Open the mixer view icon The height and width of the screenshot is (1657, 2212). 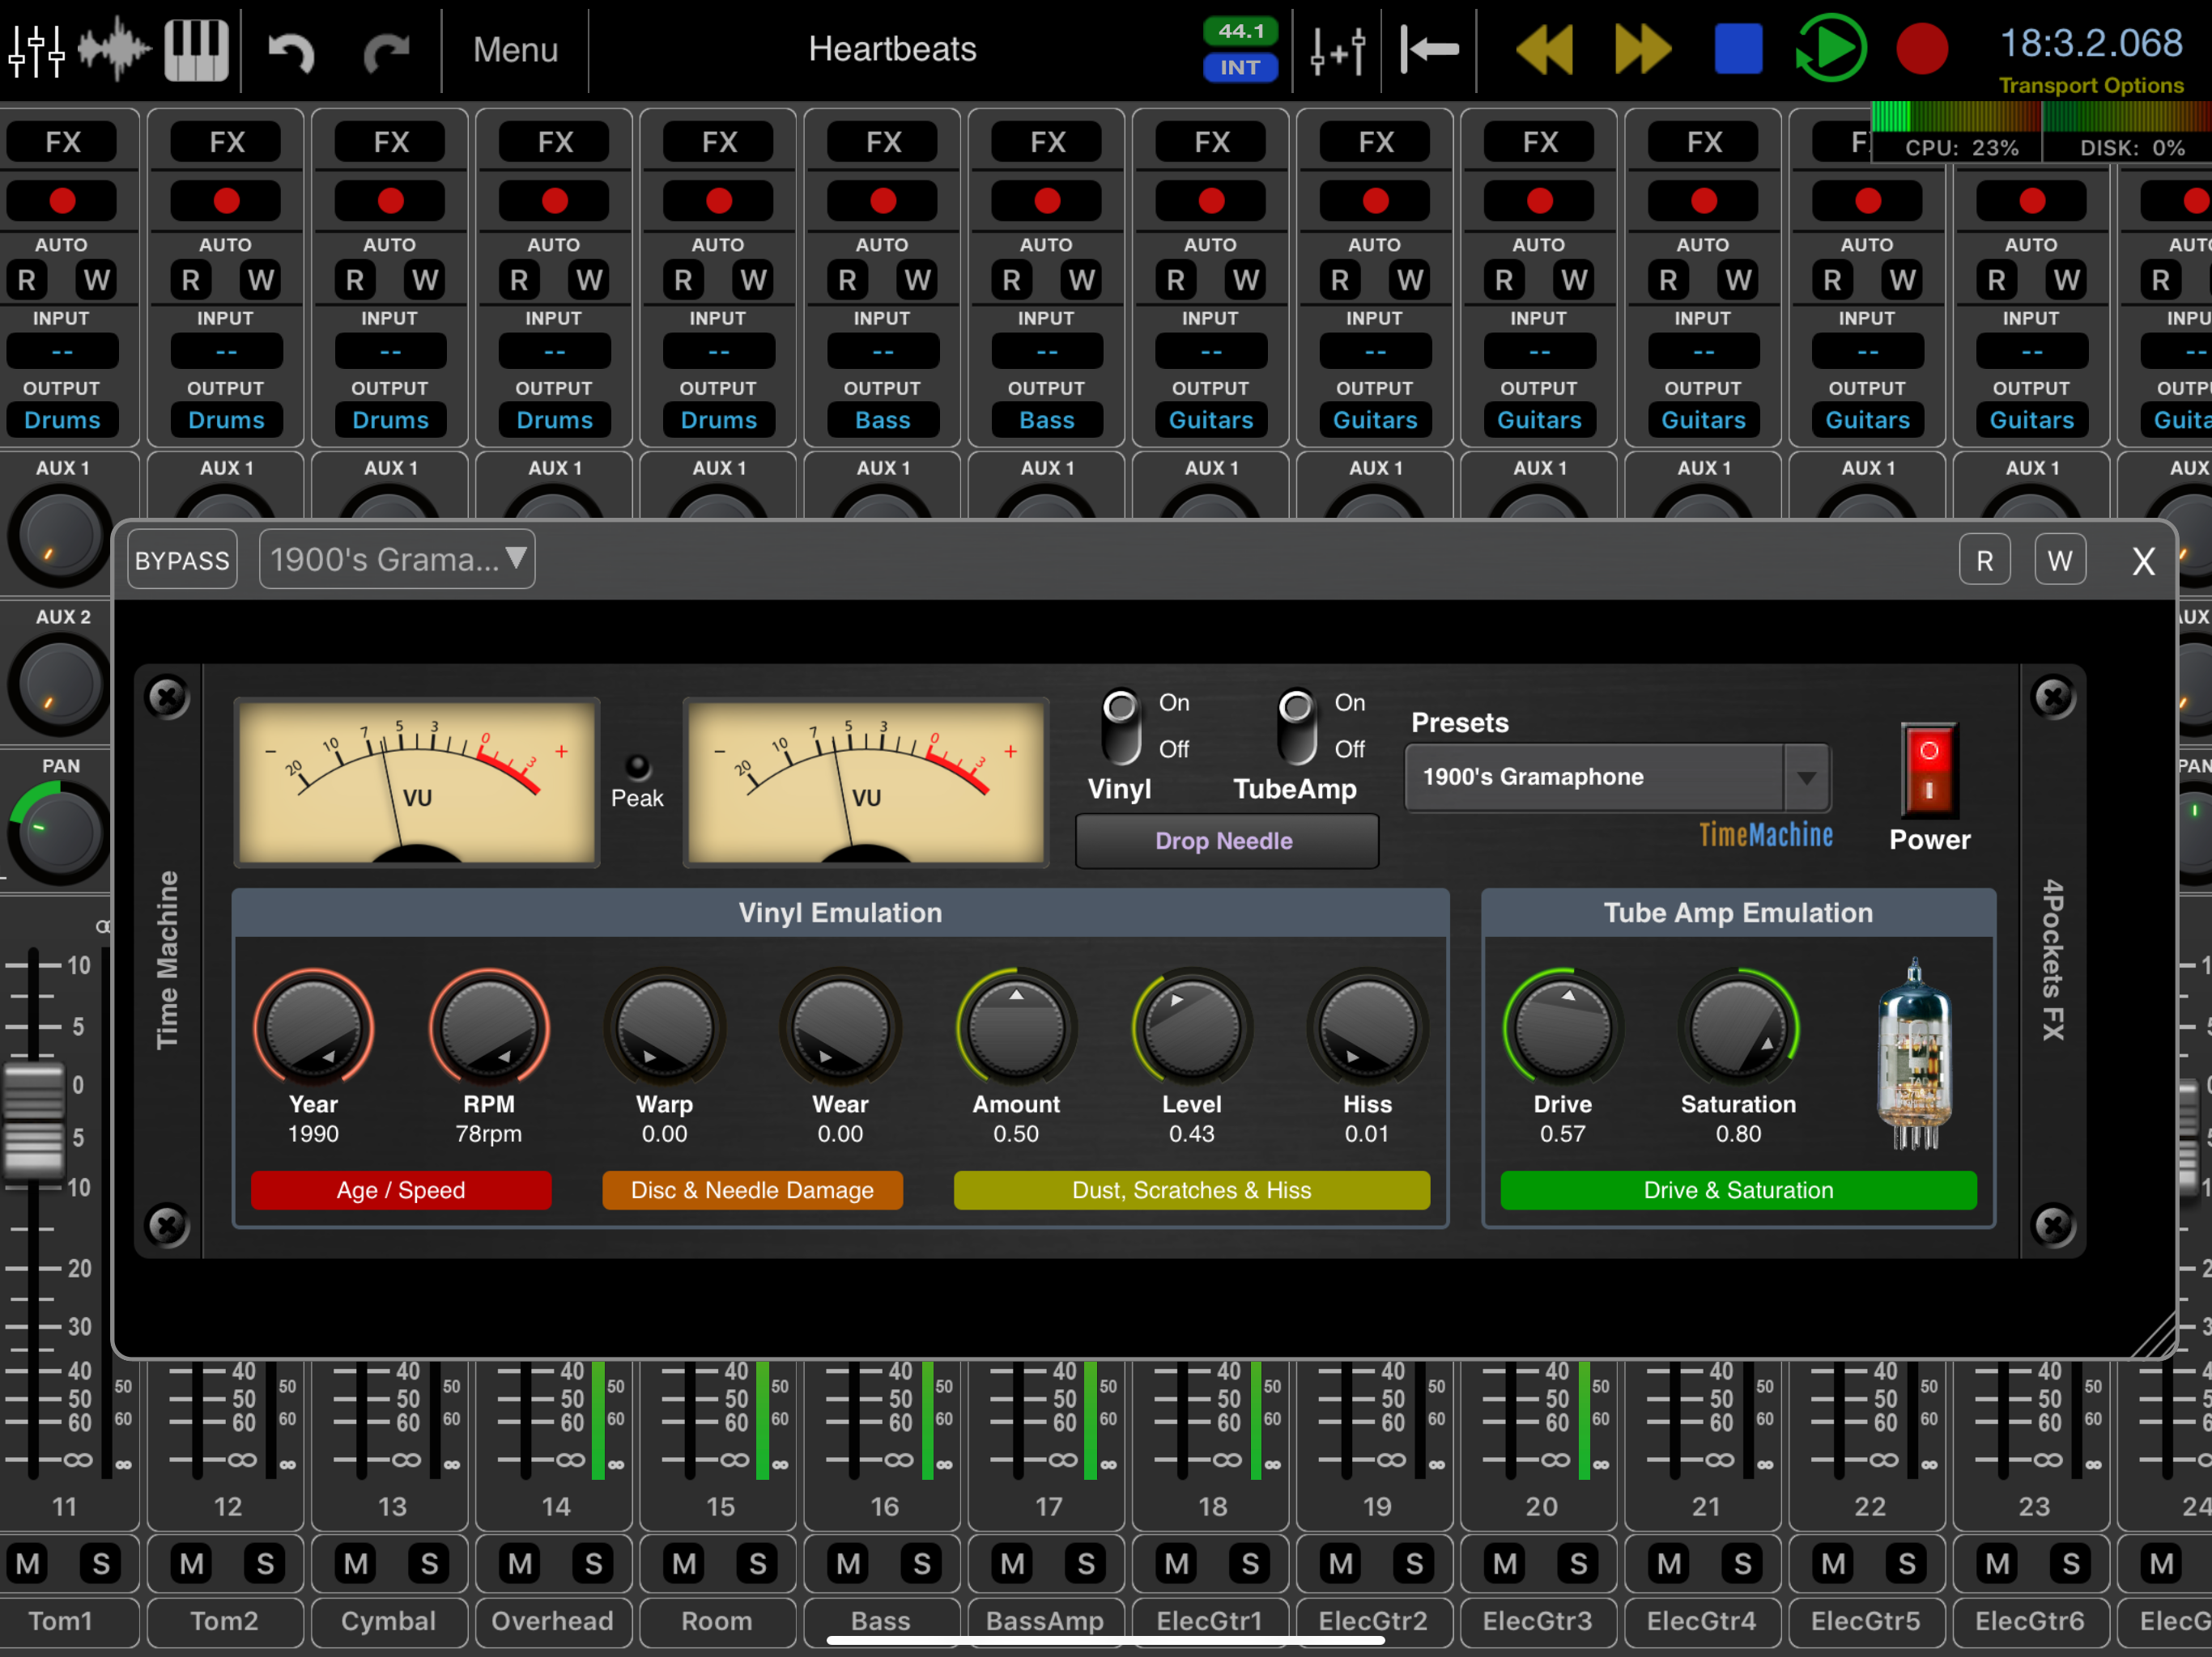37,49
